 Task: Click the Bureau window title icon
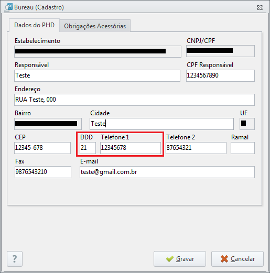8,7
